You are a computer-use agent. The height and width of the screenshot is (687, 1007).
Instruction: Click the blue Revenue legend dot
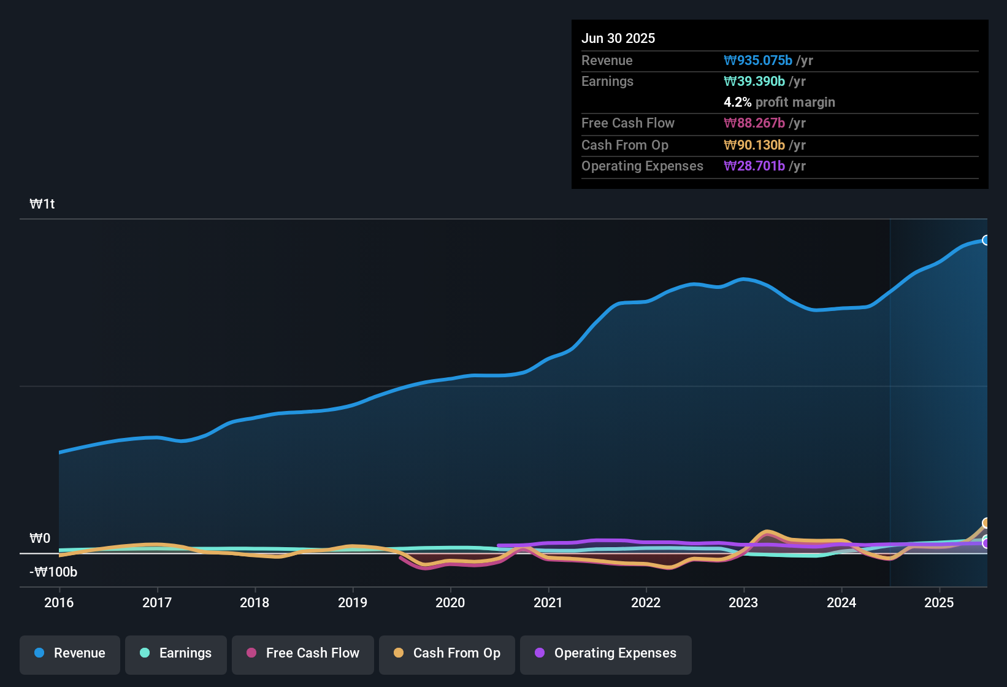[39, 653]
